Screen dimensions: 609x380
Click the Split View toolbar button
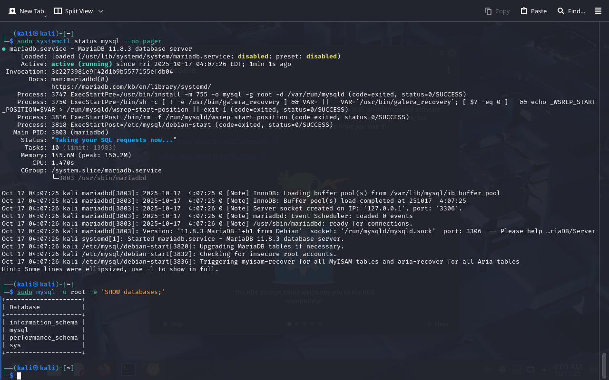[74, 11]
